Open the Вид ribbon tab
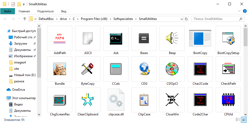This screenshot has width=248, height=123. [x=64, y=11]
